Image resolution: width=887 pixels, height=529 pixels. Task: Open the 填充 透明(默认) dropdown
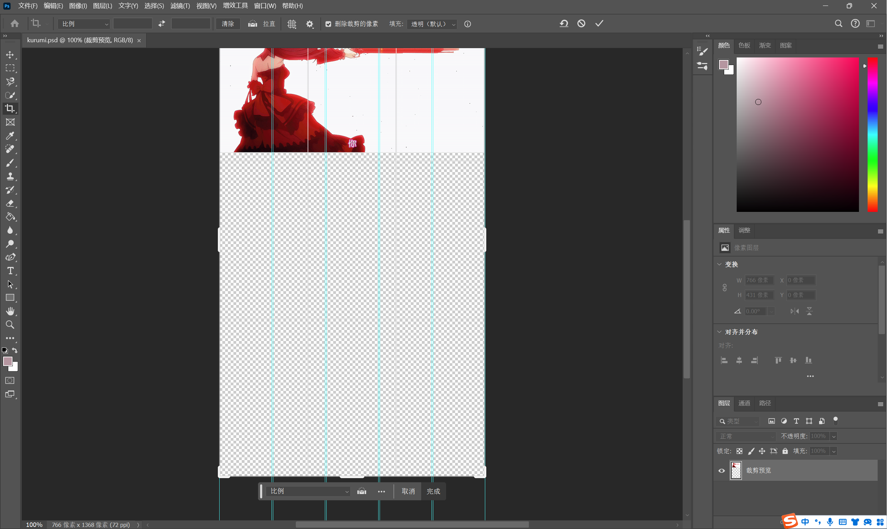(x=433, y=24)
